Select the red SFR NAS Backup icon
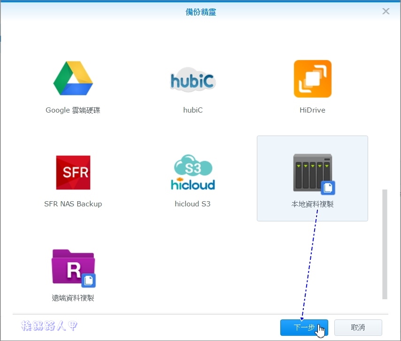The image size is (401, 341). coord(73,173)
